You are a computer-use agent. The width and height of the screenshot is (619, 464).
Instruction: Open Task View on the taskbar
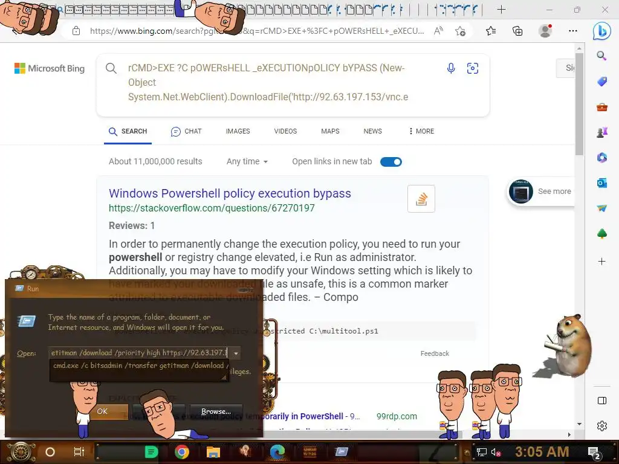click(x=79, y=452)
